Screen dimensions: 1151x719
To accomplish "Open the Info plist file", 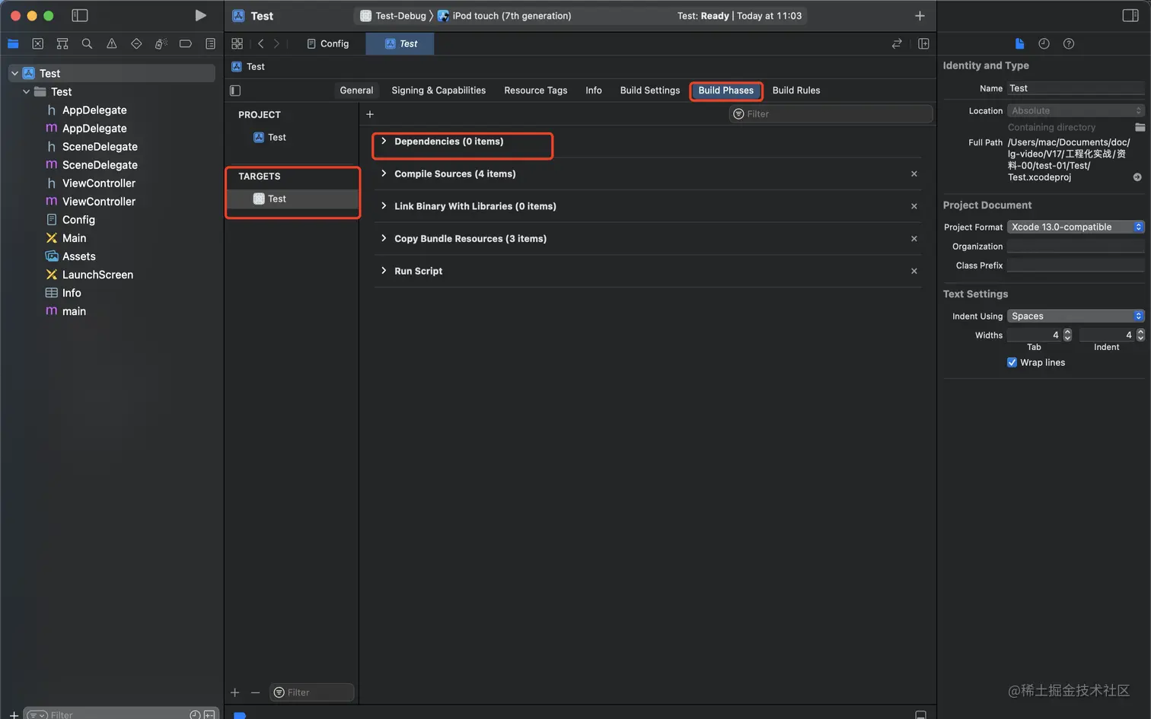I will click(64, 293).
